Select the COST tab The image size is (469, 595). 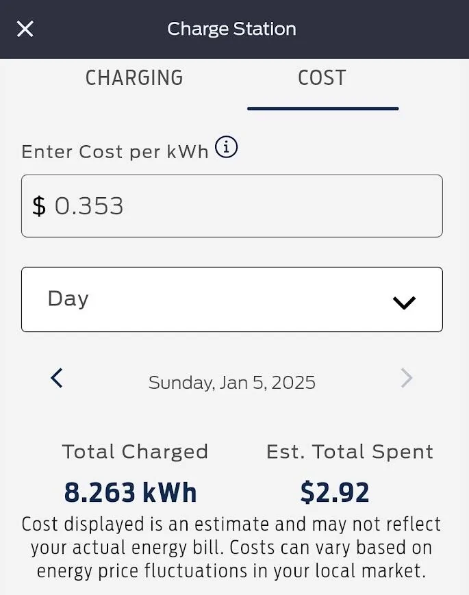coord(322,78)
